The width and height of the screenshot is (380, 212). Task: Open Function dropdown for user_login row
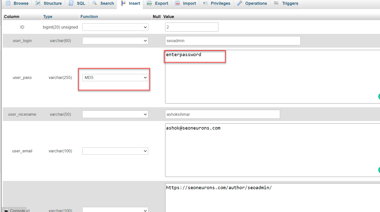(x=115, y=41)
